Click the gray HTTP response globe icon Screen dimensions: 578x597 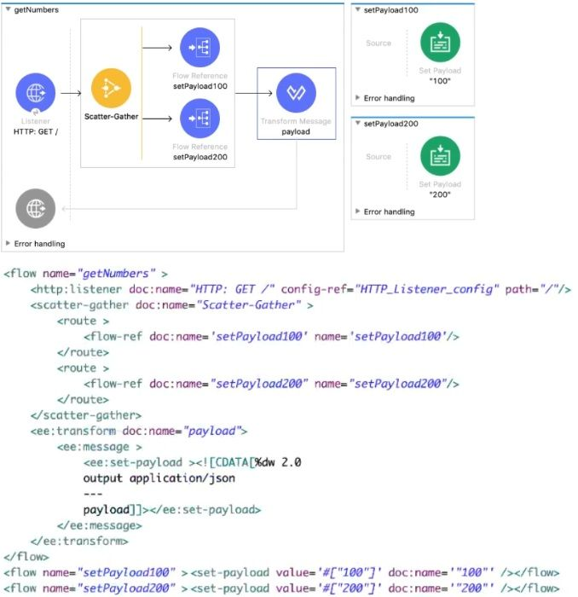pyautogui.click(x=35, y=208)
